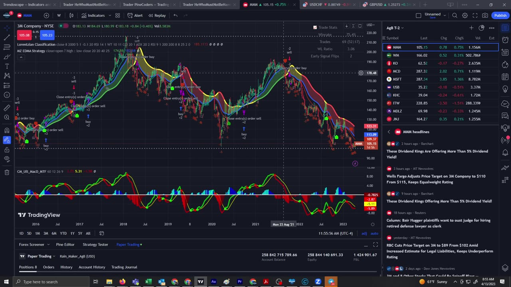This screenshot has height=287, width=511.
Task: Go back from MMM headlines chevron
Action: coord(389,132)
